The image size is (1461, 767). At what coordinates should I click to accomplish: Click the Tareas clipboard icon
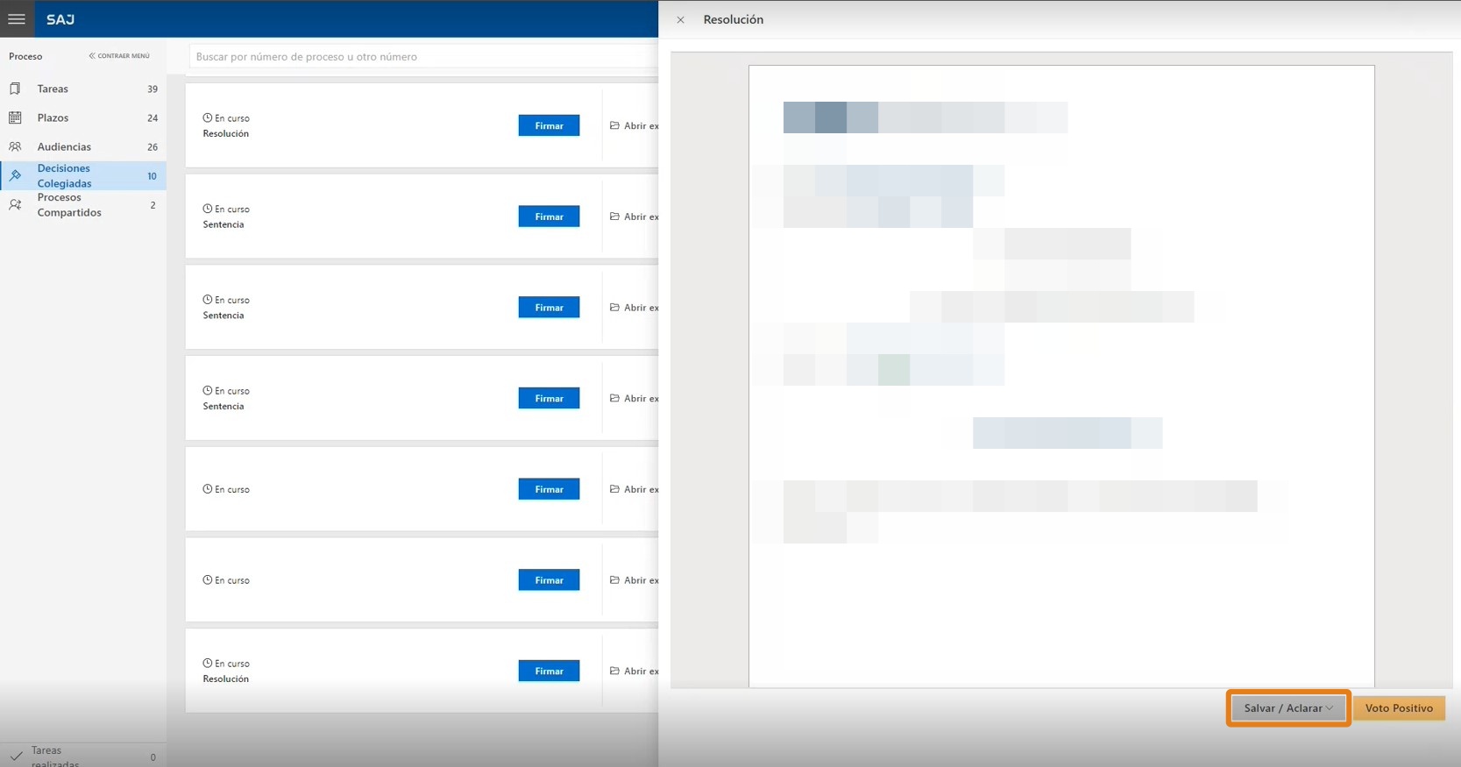[x=15, y=89]
